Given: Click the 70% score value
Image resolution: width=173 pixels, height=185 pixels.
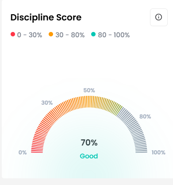Looking at the screenshot, I should tap(89, 143).
